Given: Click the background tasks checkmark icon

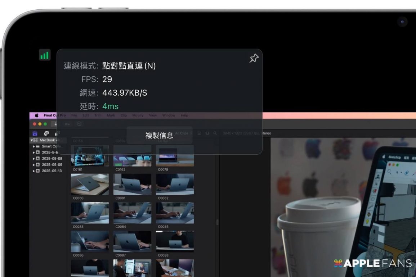Looking at the screenshot, I should (79, 124).
